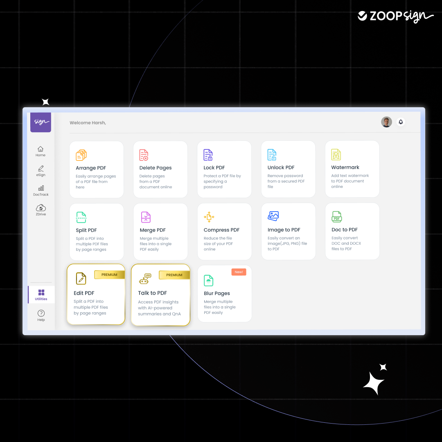The image size is (442, 442).
Task: Open the Compress PDF utility
Action: coord(224,231)
